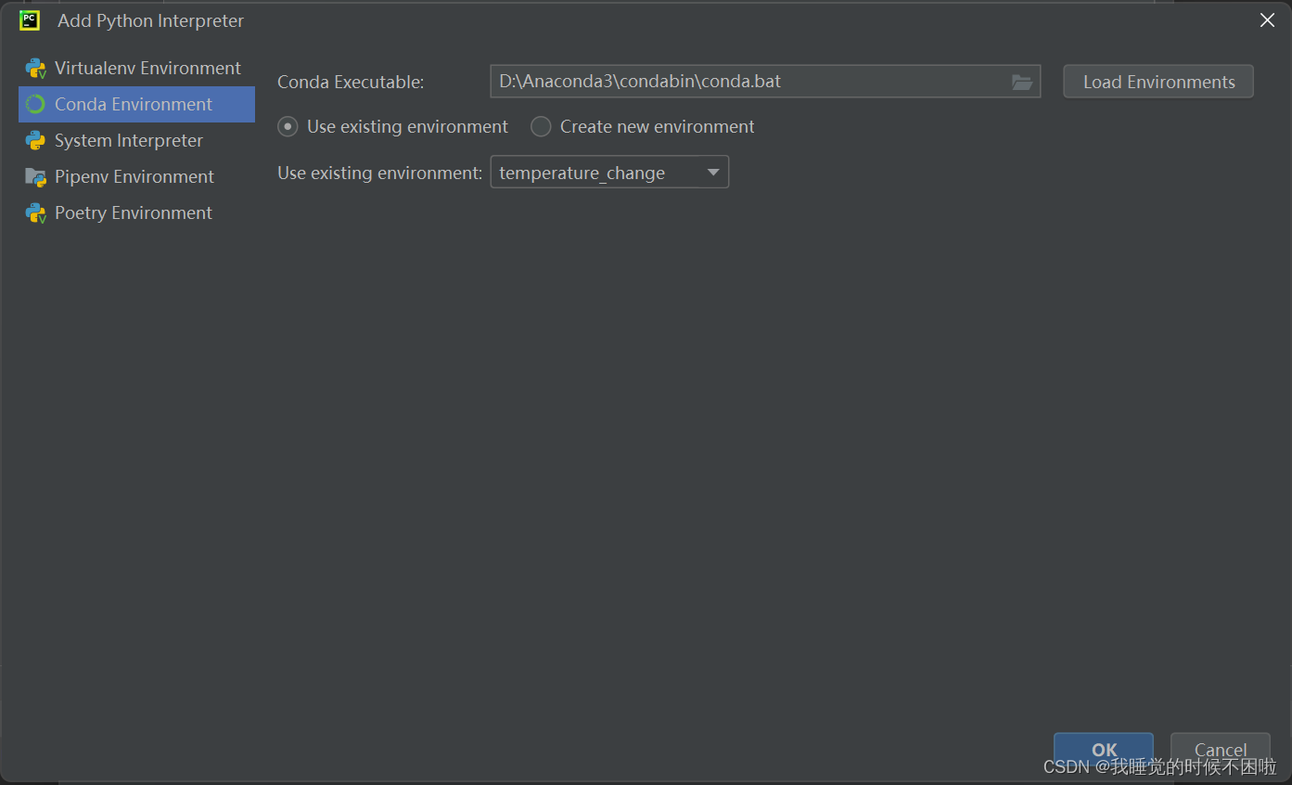This screenshot has height=785, width=1292.
Task: Click the Cancel button
Action: pos(1221,750)
